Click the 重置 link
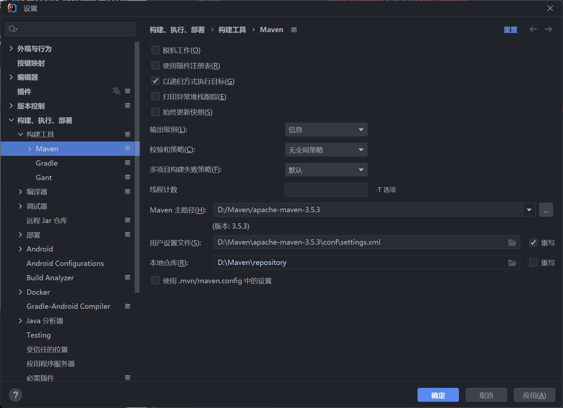This screenshot has width=563, height=408. click(x=510, y=30)
